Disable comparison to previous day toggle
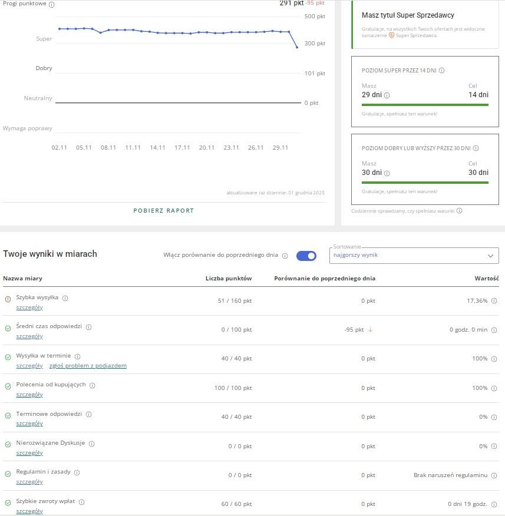Viewport: 505px width, 516px height. tap(306, 256)
